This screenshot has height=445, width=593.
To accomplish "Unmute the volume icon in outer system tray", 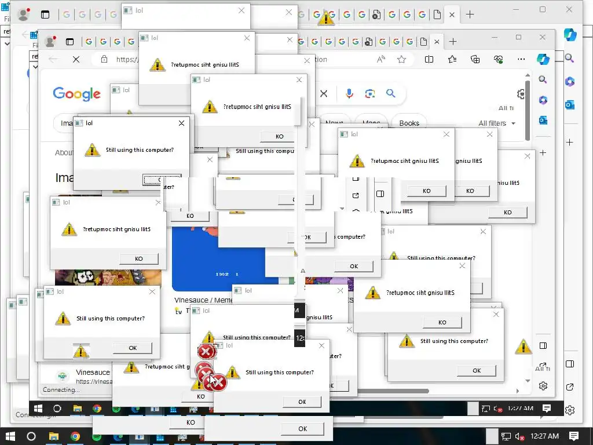I will tap(519, 436).
